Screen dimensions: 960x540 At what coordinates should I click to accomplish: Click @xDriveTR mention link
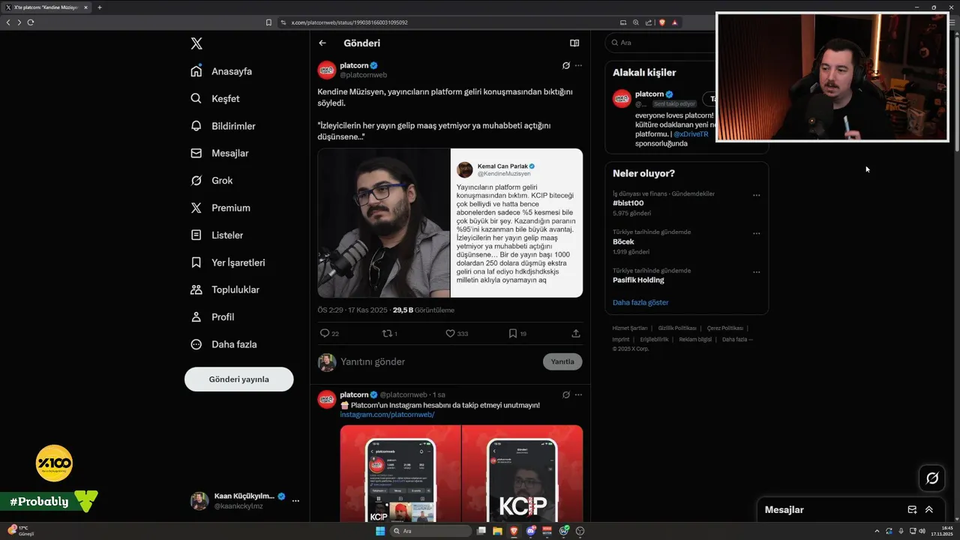[x=691, y=134]
